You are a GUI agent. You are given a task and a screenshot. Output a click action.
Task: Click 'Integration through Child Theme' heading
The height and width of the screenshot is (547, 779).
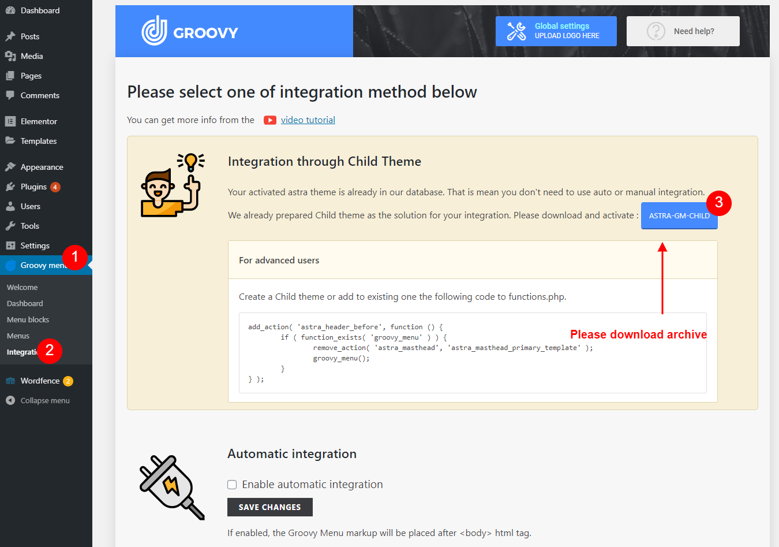pyautogui.click(x=324, y=162)
